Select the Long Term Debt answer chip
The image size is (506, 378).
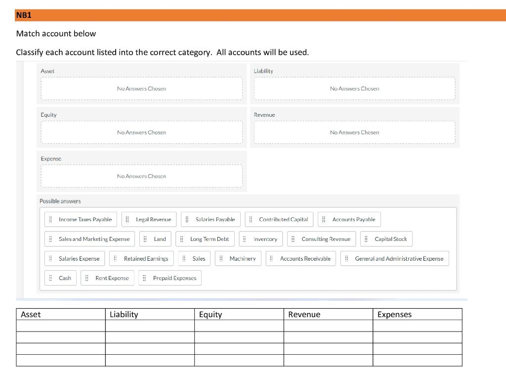pyautogui.click(x=205, y=239)
